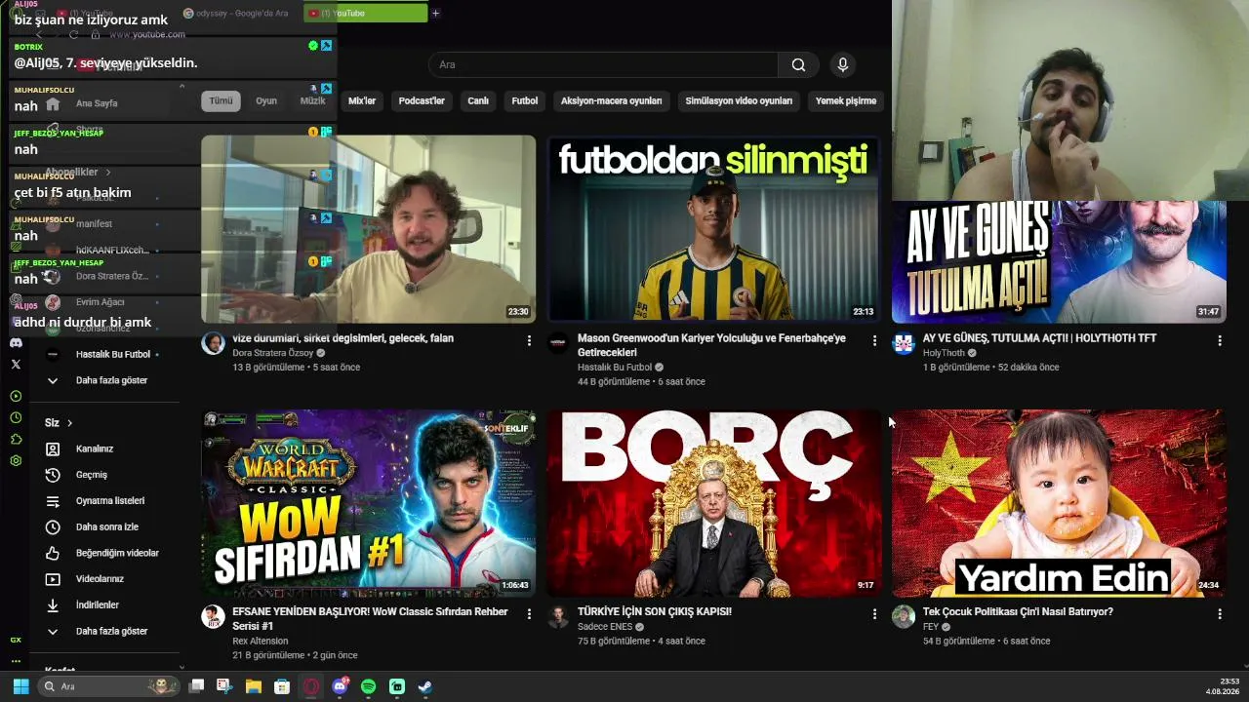1249x702 pixels.
Task: Open options menu for Mason Greenwood video
Action: [x=874, y=340]
